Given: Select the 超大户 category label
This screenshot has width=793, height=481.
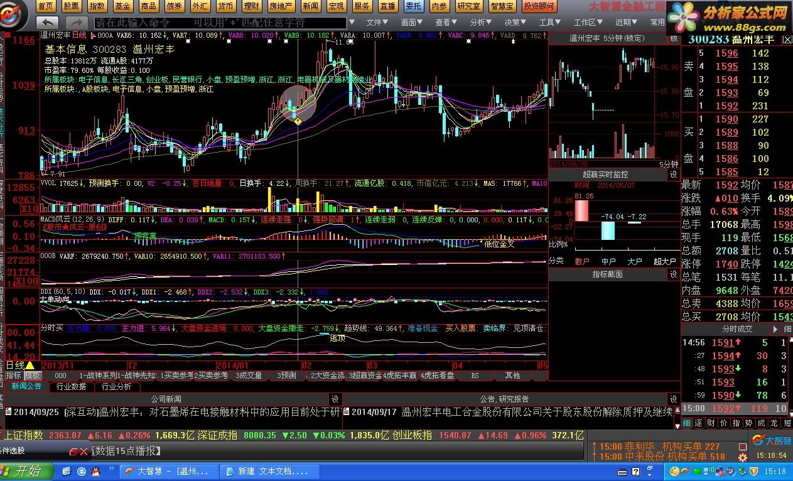Looking at the screenshot, I should point(664,261).
